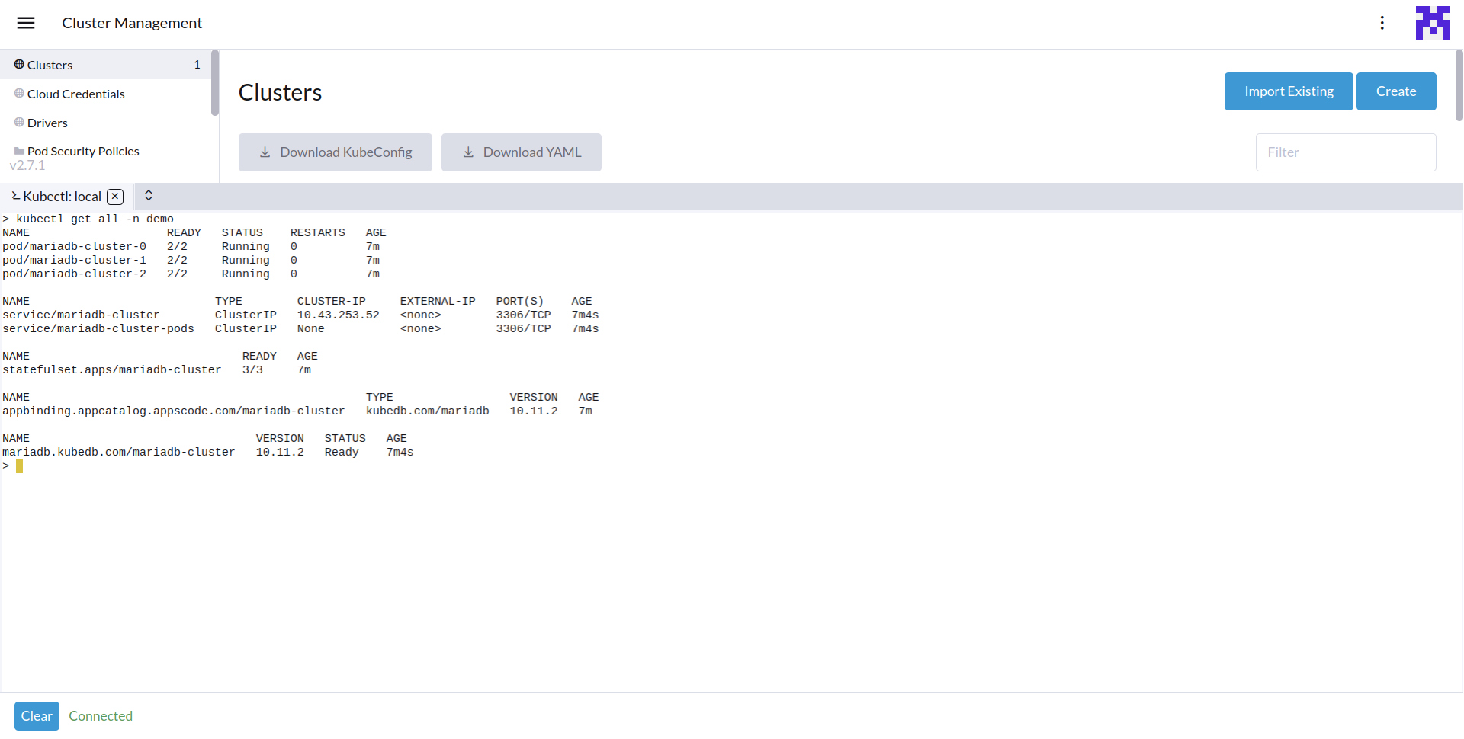Screen dimensions: 1464x739
Task: Switch to the Kubectl: local tab
Action: tap(61, 197)
